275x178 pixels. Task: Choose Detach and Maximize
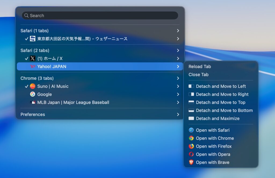coord(218,118)
